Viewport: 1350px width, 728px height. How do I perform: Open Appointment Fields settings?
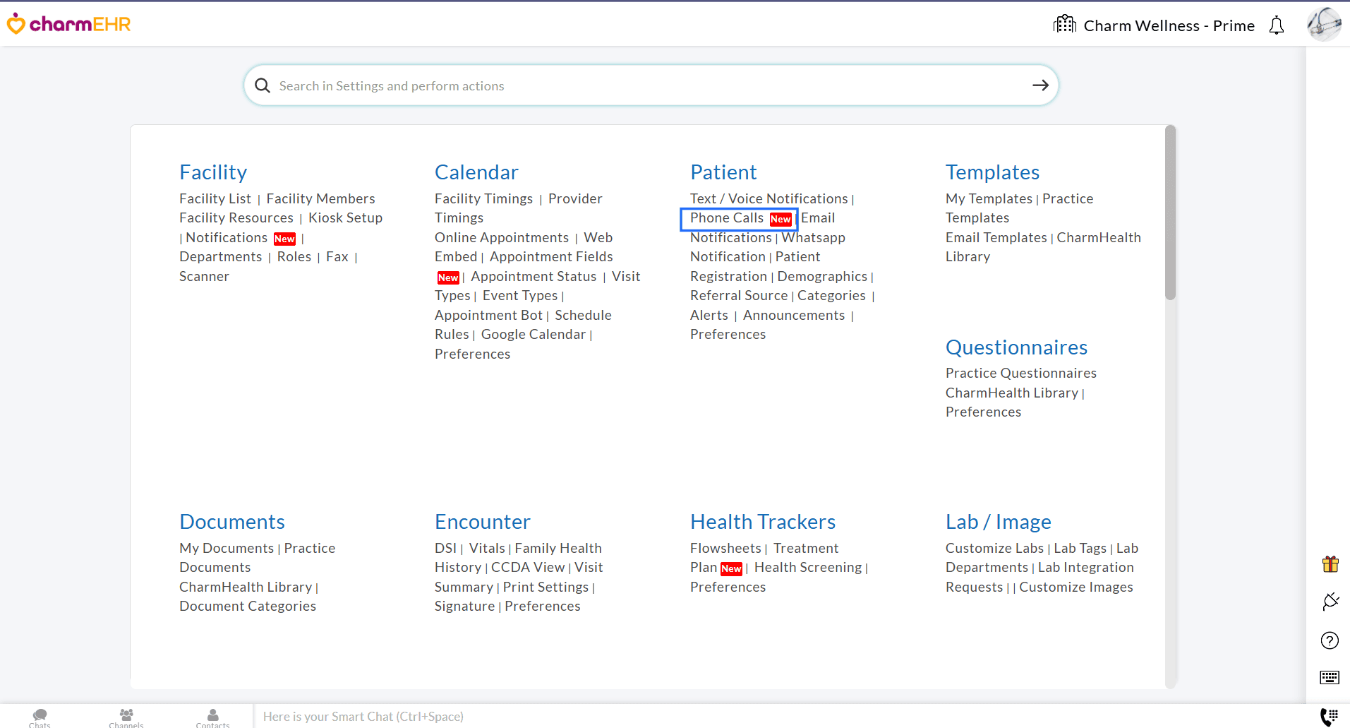(551, 256)
